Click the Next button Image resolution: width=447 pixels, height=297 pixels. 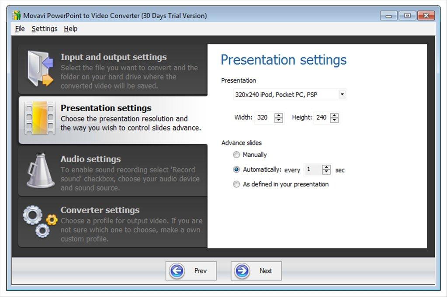pyautogui.click(x=256, y=271)
